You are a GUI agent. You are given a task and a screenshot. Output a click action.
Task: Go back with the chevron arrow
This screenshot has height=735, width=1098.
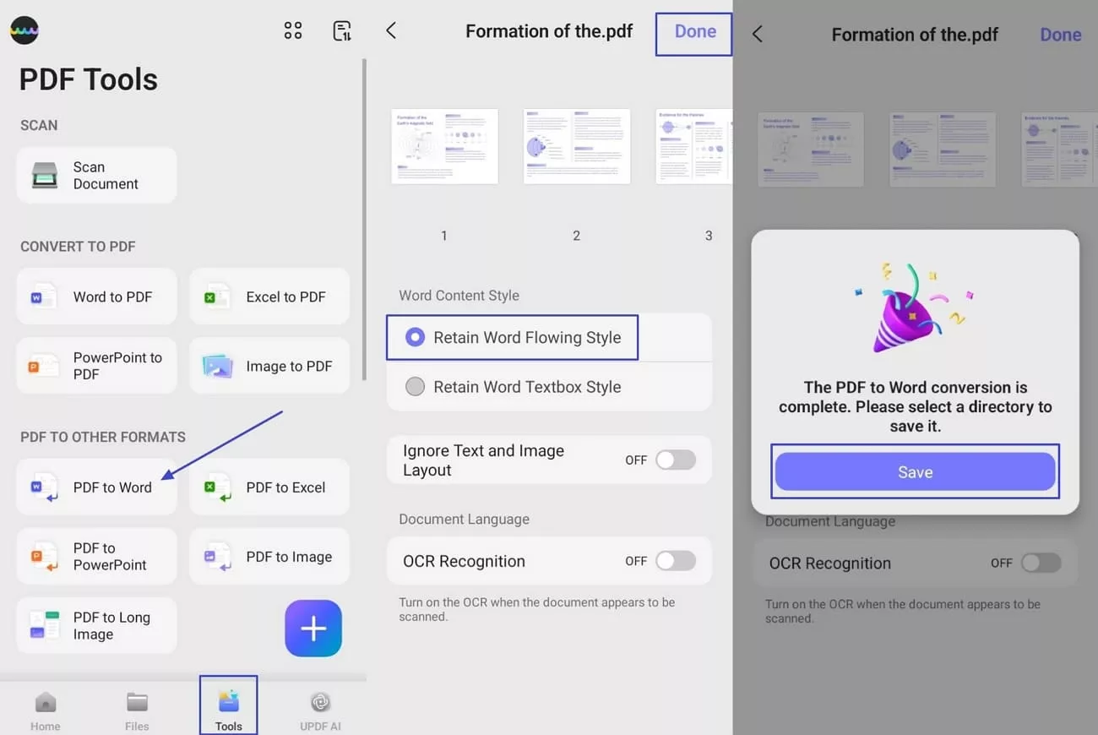click(x=390, y=30)
